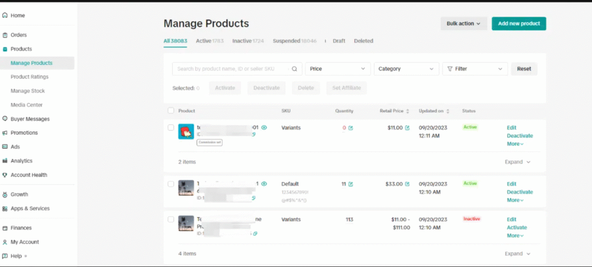The height and width of the screenshot is (267, 592).
Task: Expand the 2 items variant row
Action: pyautogui.click(x=517, y=162)
